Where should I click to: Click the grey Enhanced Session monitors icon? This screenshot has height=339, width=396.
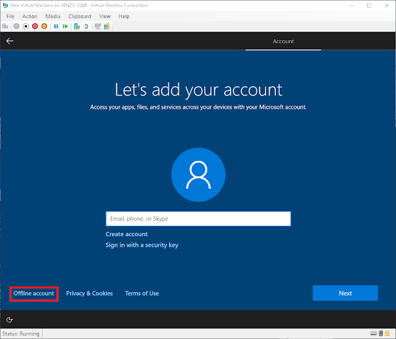98,26
